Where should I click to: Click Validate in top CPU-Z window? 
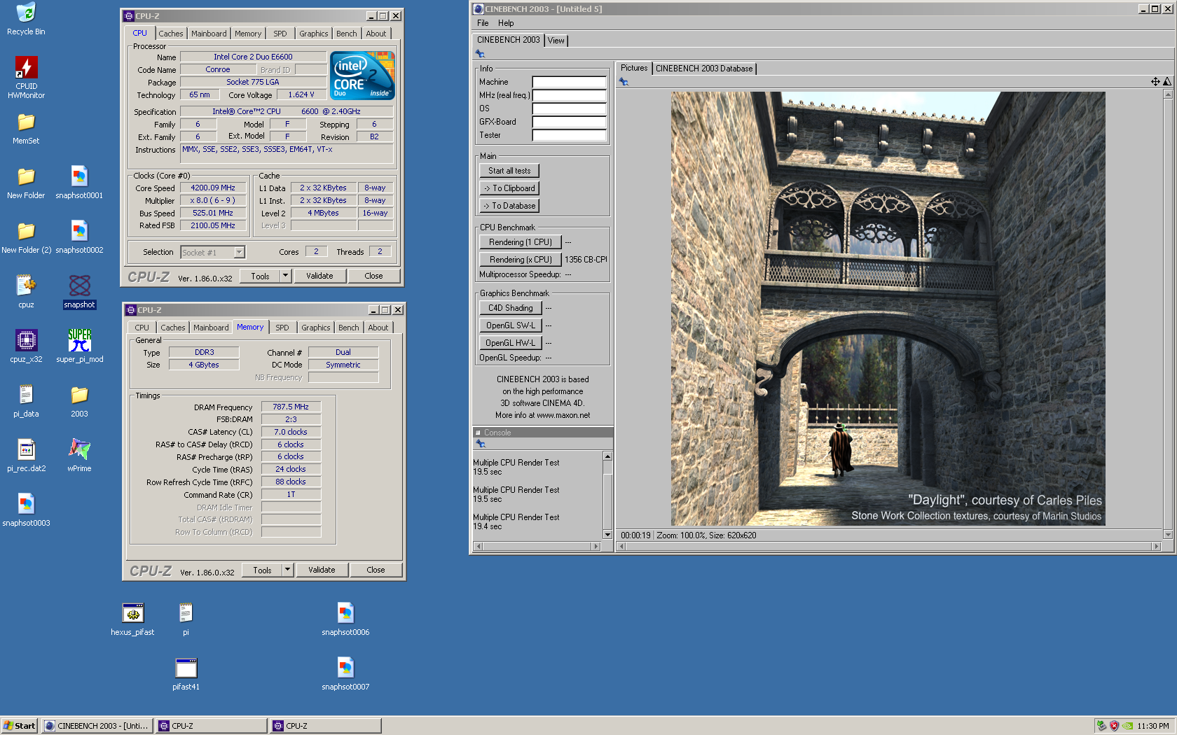pos(319,276)
